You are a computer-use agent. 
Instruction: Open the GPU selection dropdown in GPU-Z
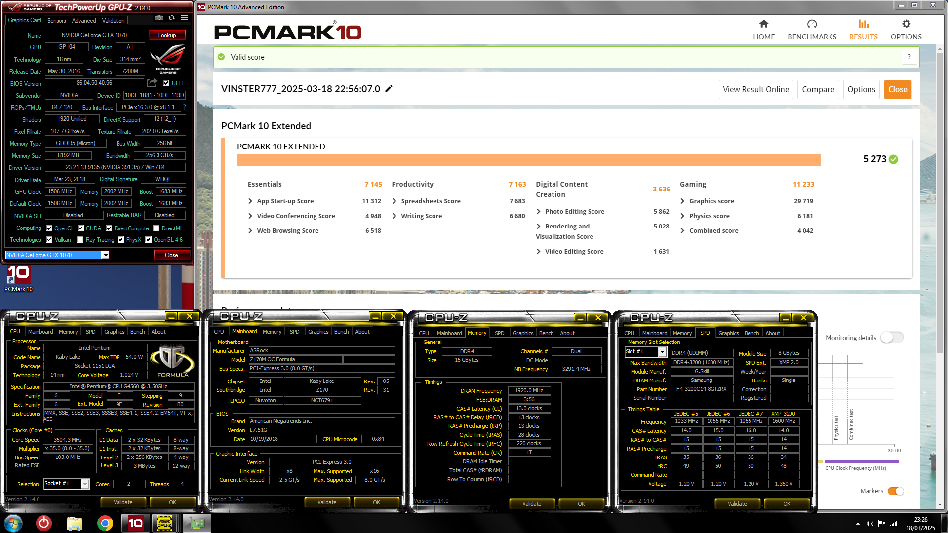105,255
